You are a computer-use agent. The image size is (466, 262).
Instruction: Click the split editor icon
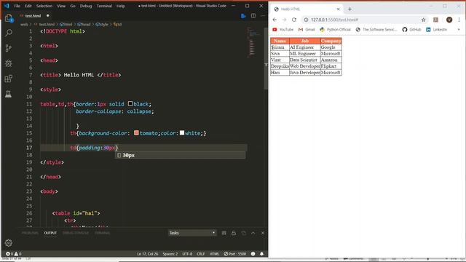(x=253, y=16)
